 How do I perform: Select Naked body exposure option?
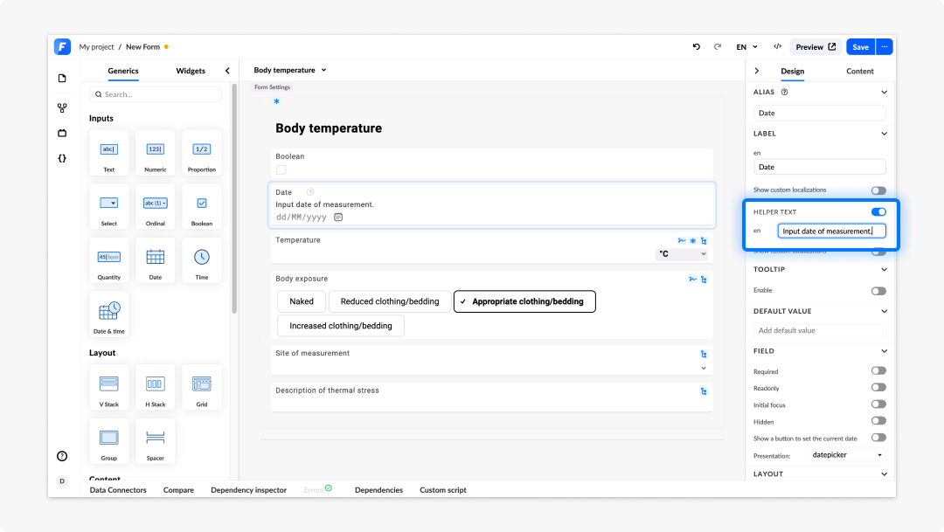(302, 301)
